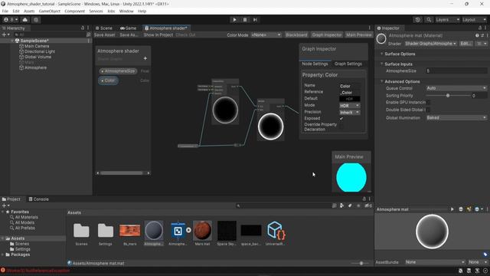Open the Component menu
This screenshot has width=490, height=276.
tap(75, 11)
